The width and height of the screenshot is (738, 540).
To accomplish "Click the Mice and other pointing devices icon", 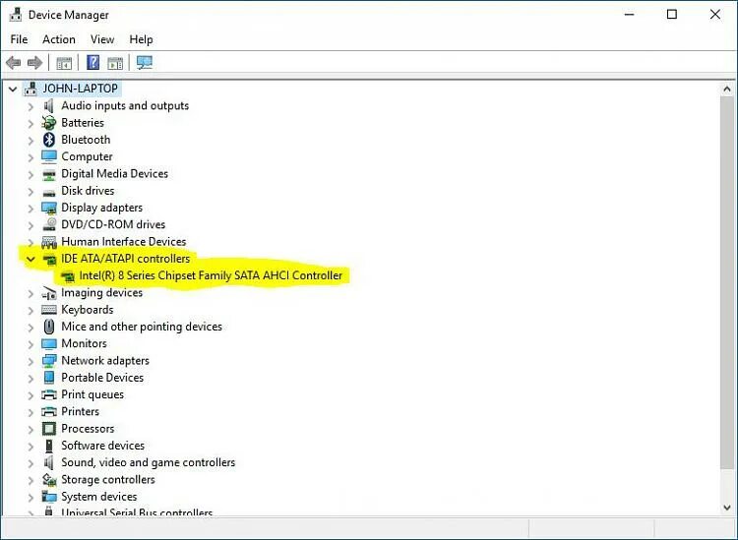I will coord(49,327).
